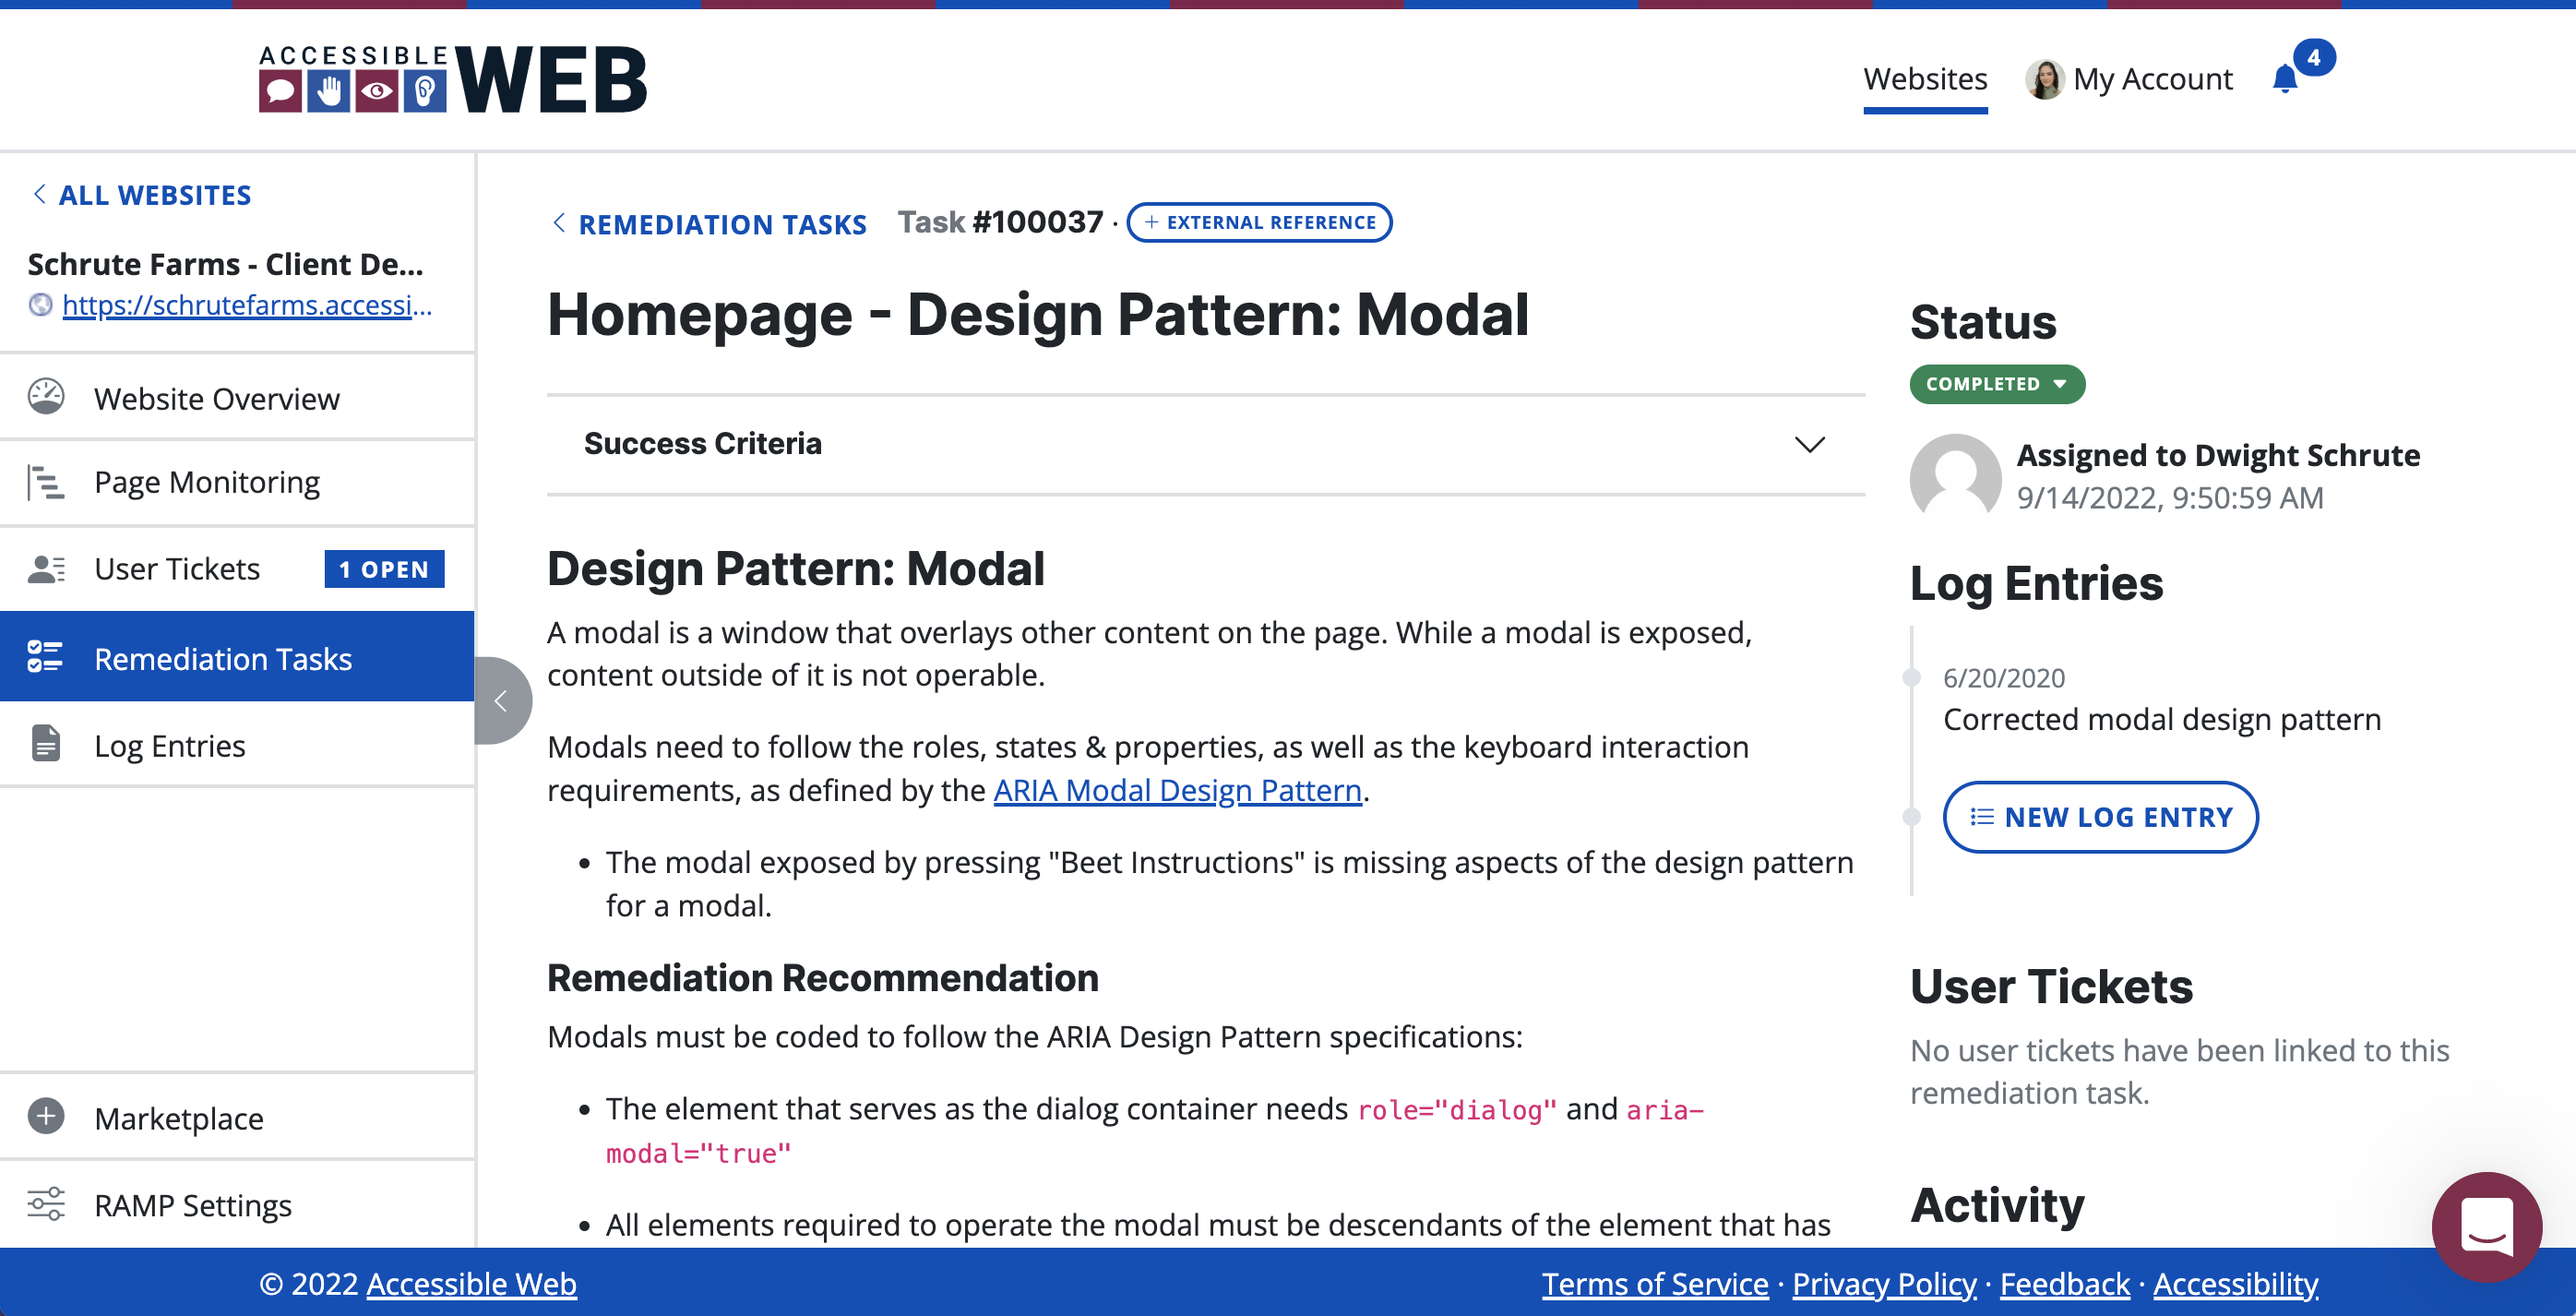The width and height of the screenshot is (2576, 1316).
Task: Click 'Assigned to Dwight Schrute' text
Action: 2218,455
